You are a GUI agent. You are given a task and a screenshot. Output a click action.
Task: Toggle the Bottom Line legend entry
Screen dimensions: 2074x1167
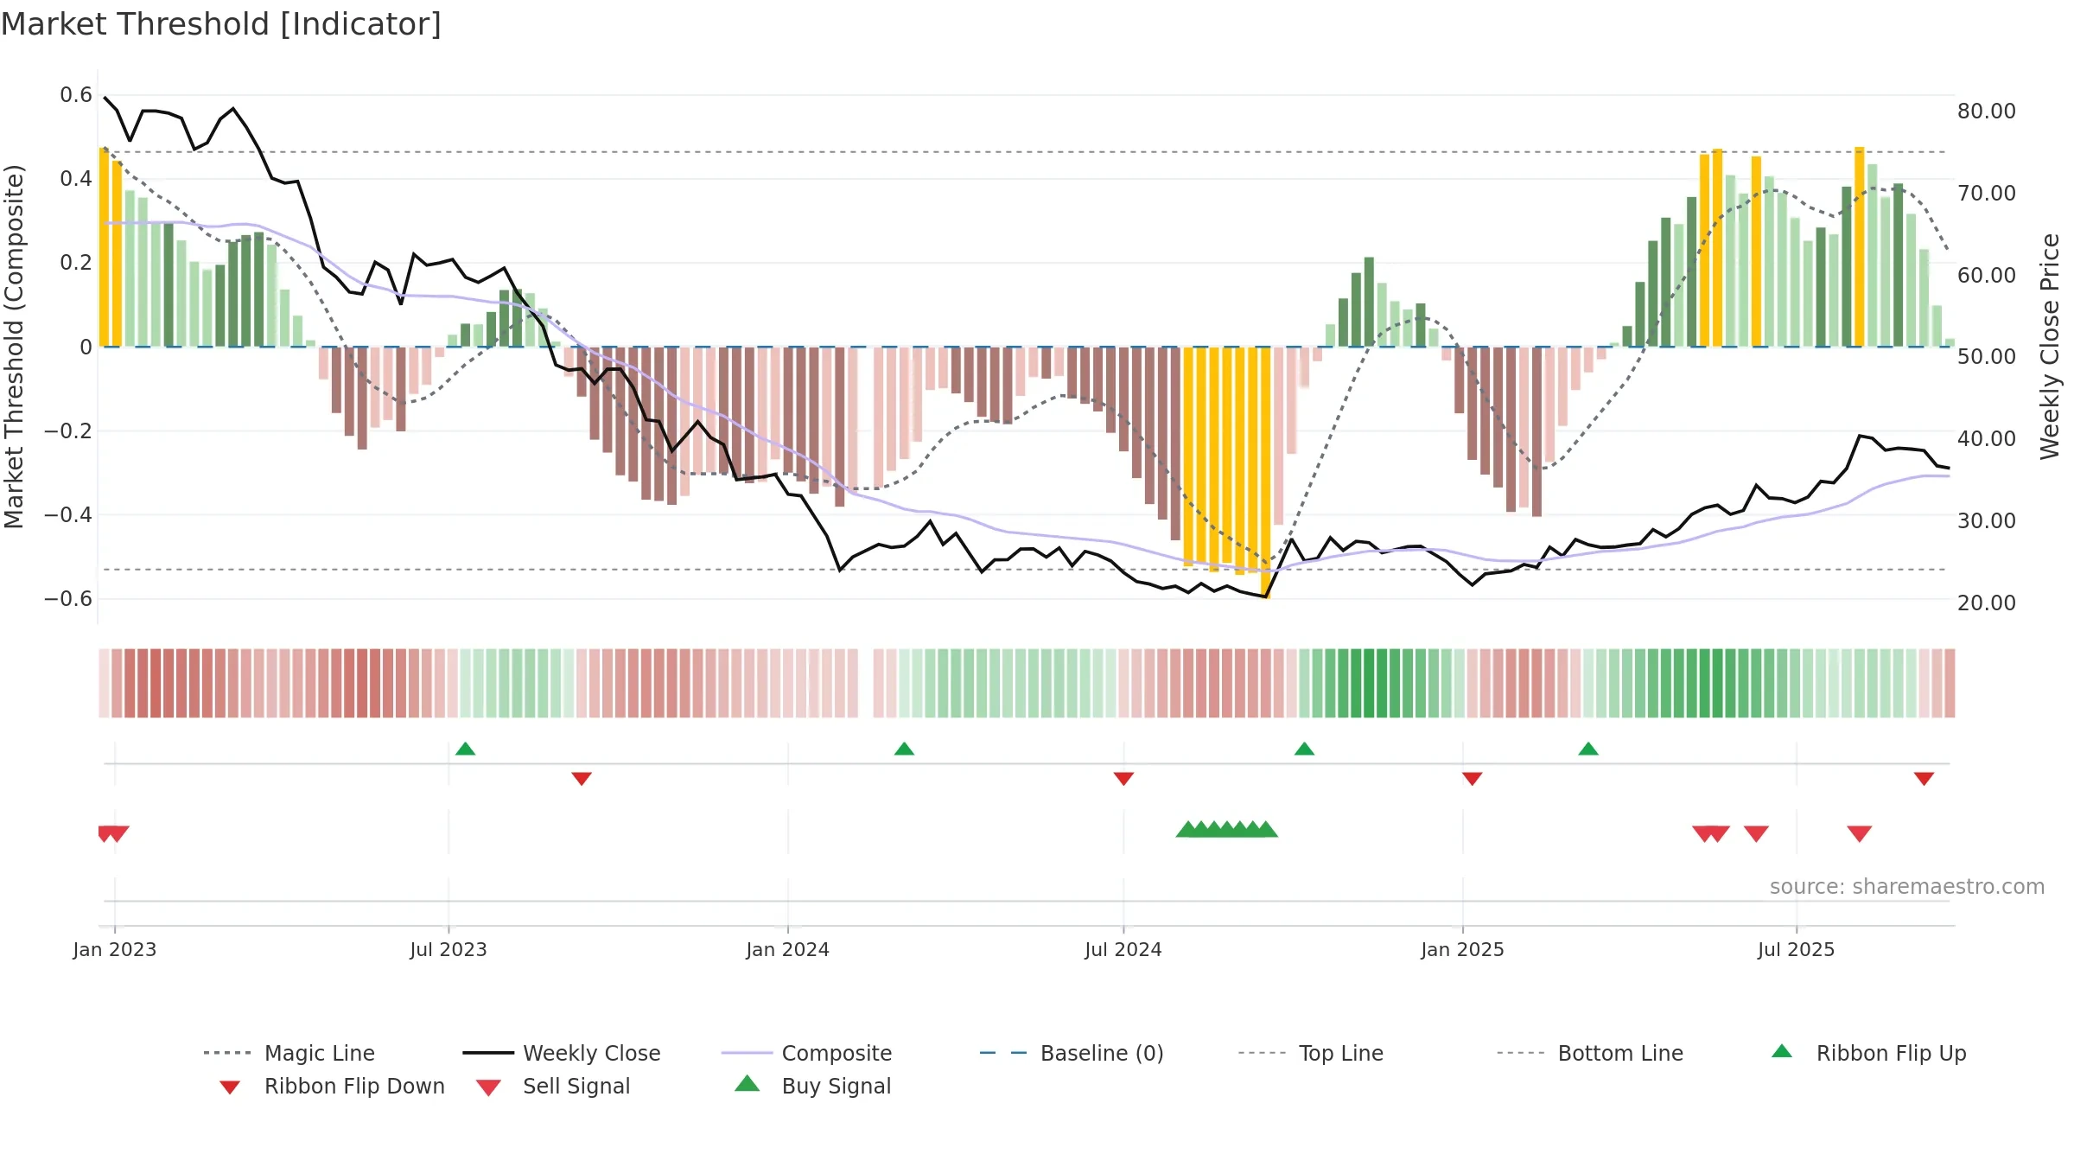(x=1590, y=1053)
